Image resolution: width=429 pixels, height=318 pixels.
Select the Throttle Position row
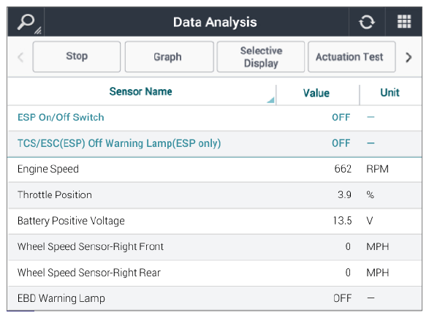215,195
